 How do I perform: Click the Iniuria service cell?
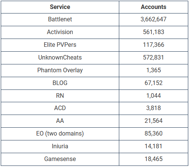pyautogui.click(x=60, y=146)
